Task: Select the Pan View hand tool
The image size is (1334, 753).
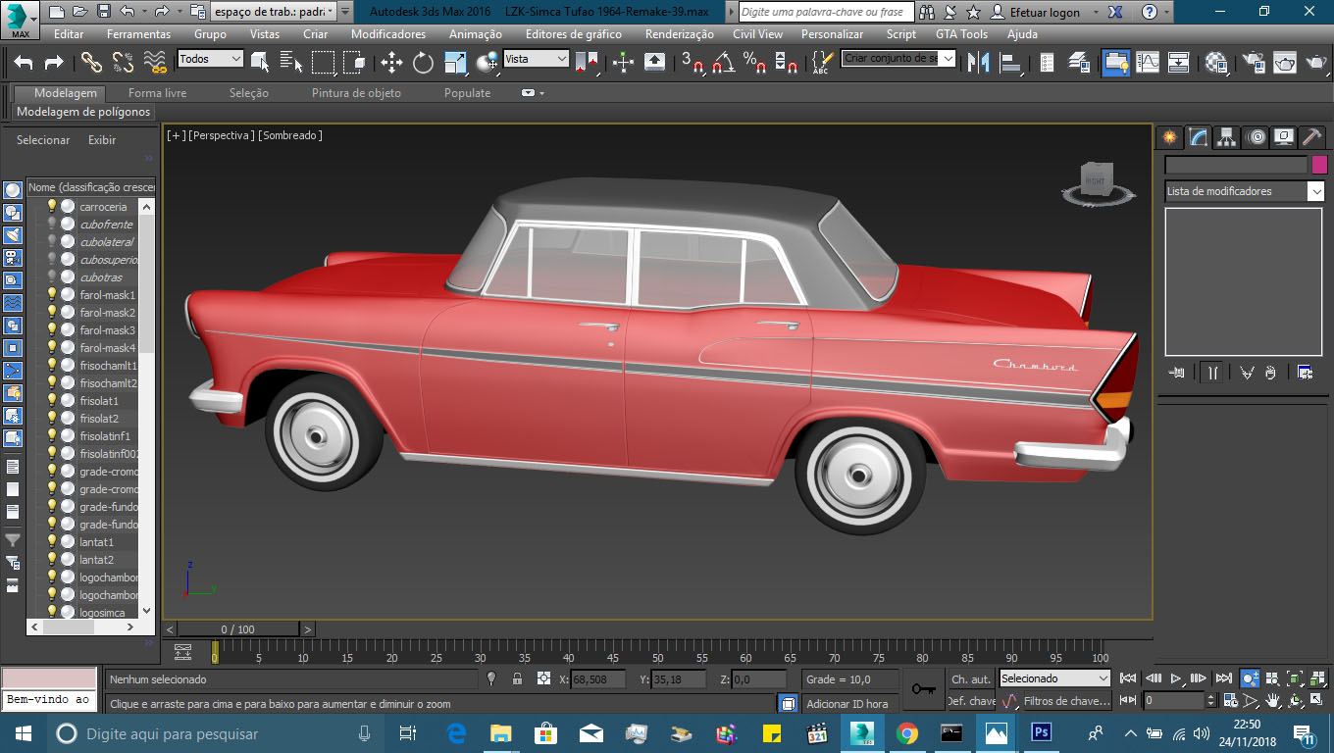Action: click(1273, 701)
